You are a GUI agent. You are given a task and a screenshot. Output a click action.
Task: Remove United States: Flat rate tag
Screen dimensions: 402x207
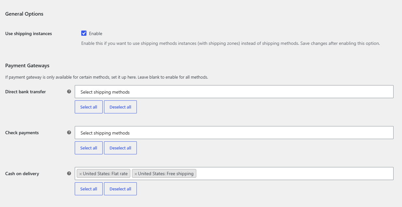(x=81, y=174)
